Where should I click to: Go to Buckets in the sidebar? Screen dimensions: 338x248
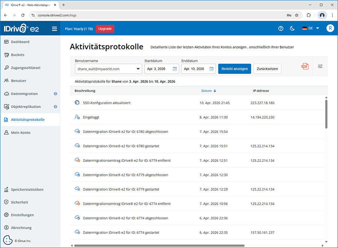(x=18, y=55)
